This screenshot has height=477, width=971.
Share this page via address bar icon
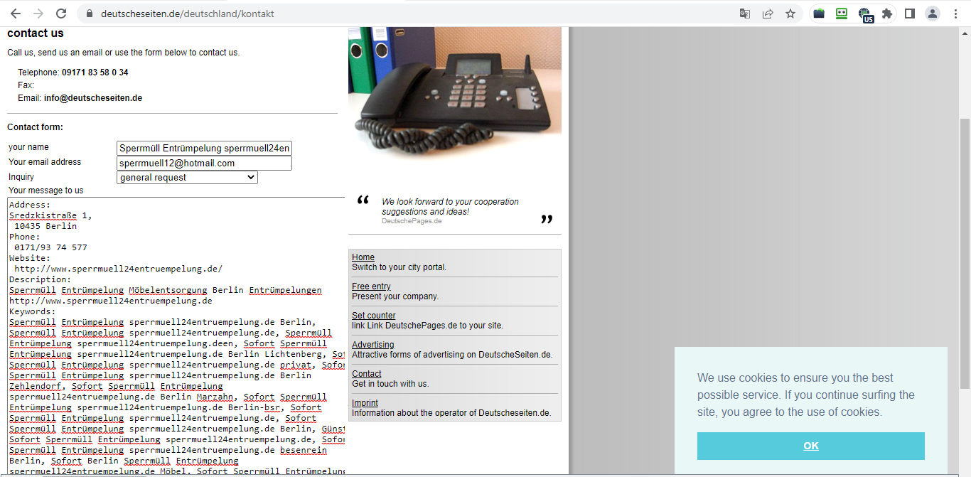click(768, 14)
